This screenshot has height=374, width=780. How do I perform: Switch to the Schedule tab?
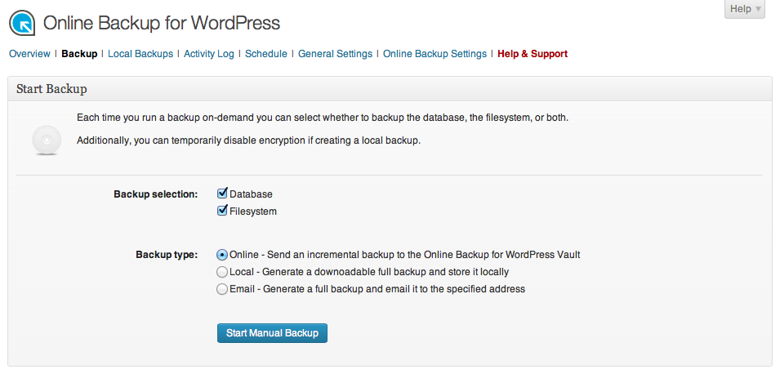click(x=266, y=54)
